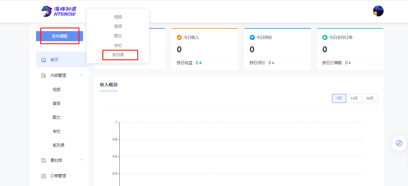
Task: Switch chart range to 7天
Action: (339, 98)
